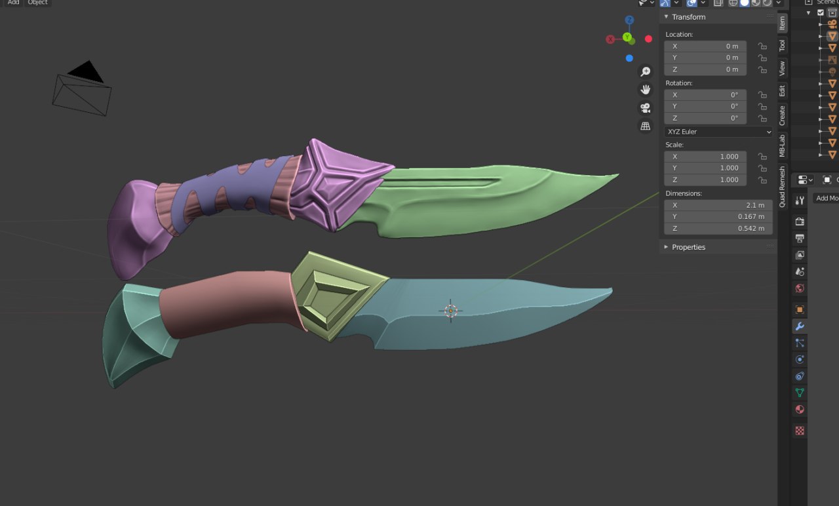Switch to the Tool sidebar tab
Image resolution: width=839 pixels, height=506 pixels.
click(783, 46)
